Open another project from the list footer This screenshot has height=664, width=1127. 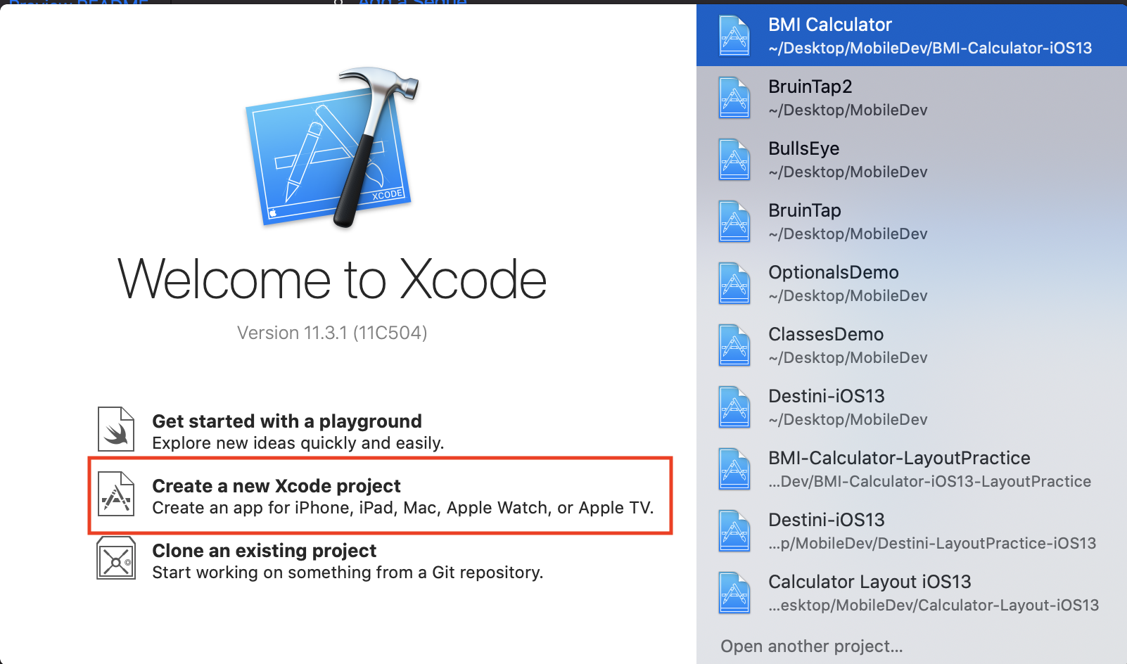coord(812,646)
